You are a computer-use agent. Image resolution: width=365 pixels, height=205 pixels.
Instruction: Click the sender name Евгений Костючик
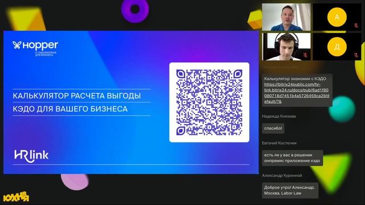tap(279, 143)
